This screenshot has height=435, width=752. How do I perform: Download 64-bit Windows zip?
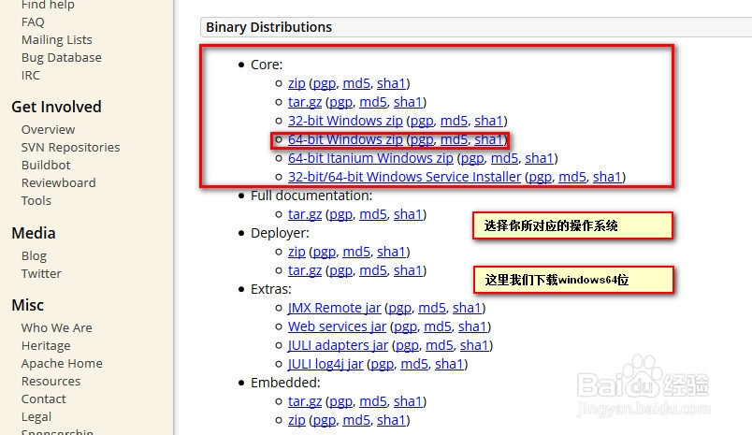[x=345, y=139]
